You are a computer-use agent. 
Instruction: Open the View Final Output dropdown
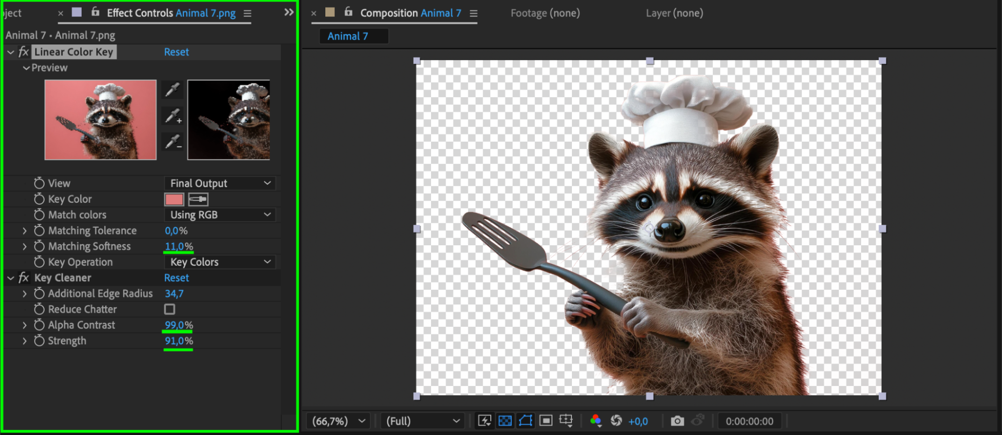(220, 183)
